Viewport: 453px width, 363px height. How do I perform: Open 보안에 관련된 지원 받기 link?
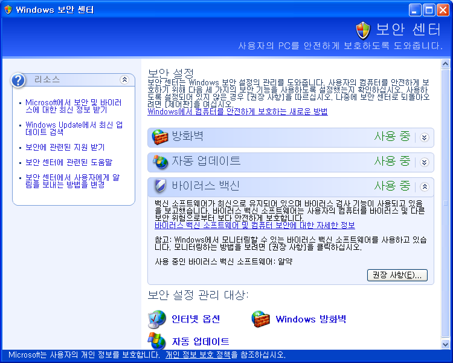[65, 147]
